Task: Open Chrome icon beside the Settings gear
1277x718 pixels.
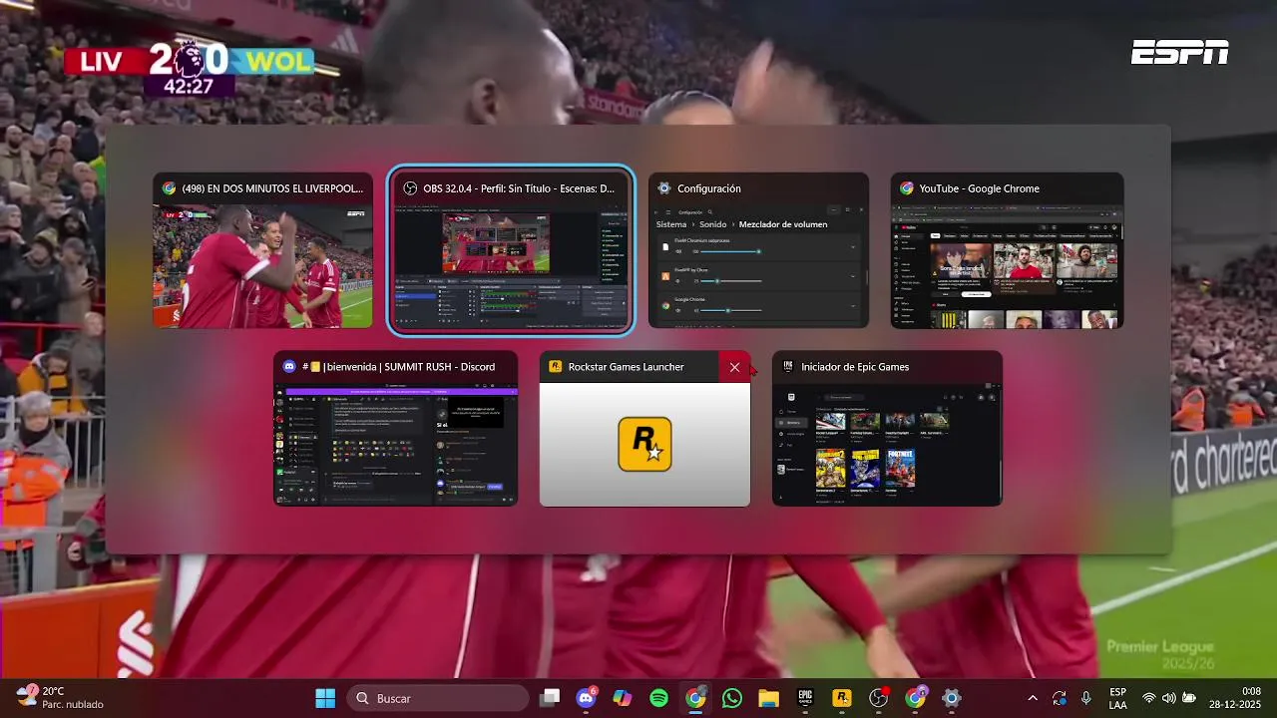Action: pyautogui.click(x=915, y=698)
